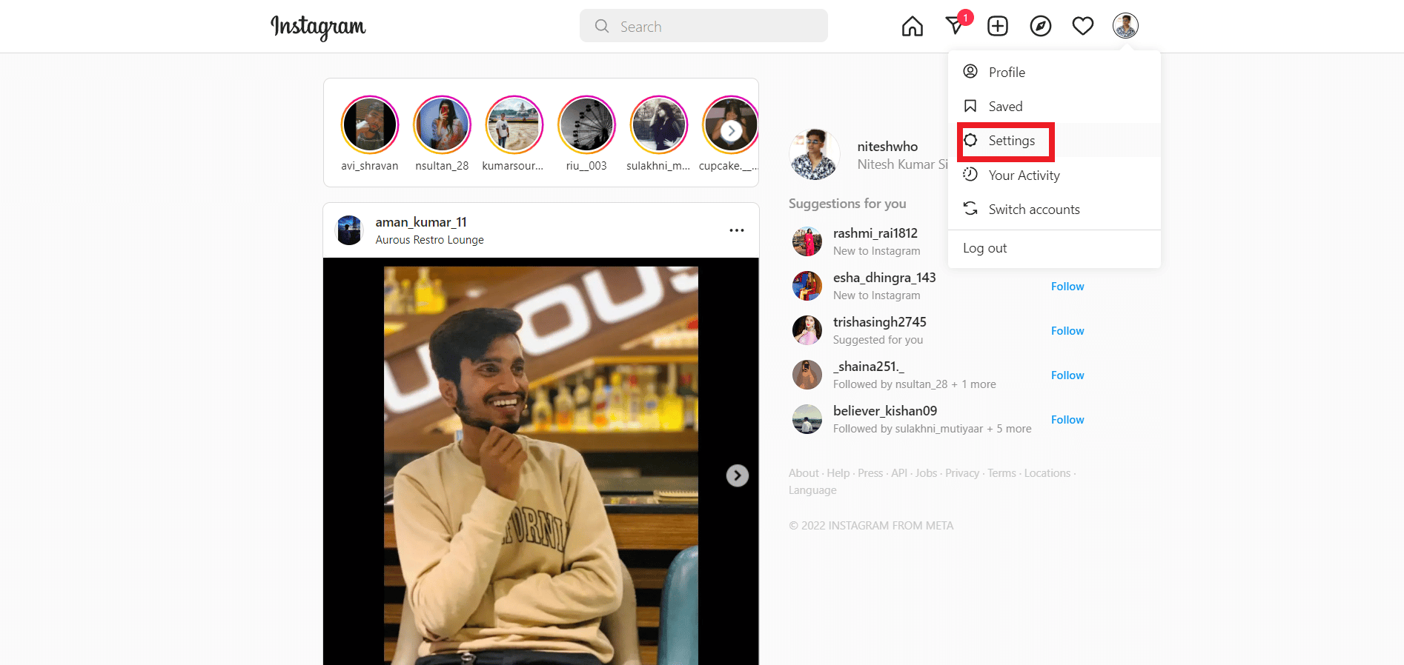The width and height of the screenshot is (1404, 665).
Task: Open trishasingh2745 username
Action: click(x=880, y=322)
